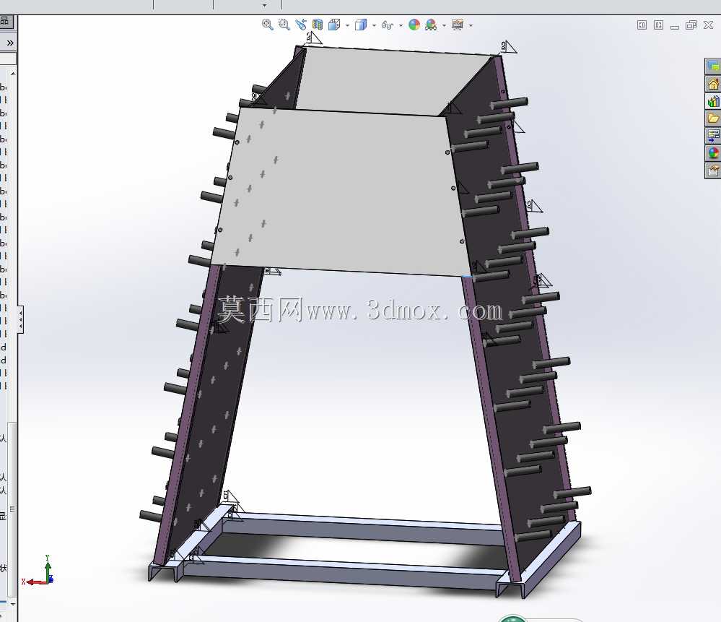Expand the Apply Scene dropdown arrow
The width and height of the screenshot is (721, 622).
click(444, 25)
